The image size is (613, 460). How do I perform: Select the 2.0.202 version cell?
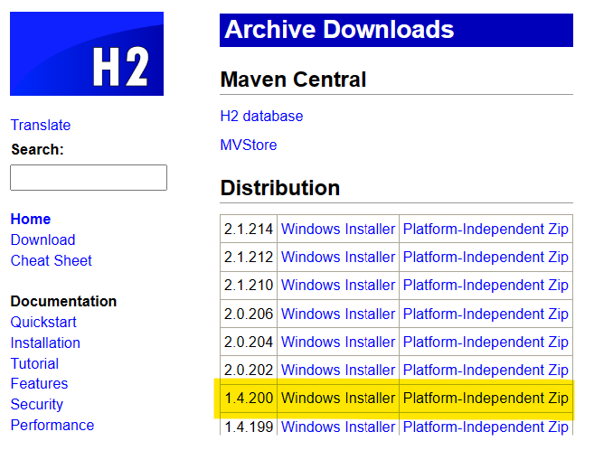249,370
